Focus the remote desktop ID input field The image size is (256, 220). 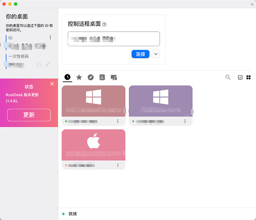tap(113, 39)
